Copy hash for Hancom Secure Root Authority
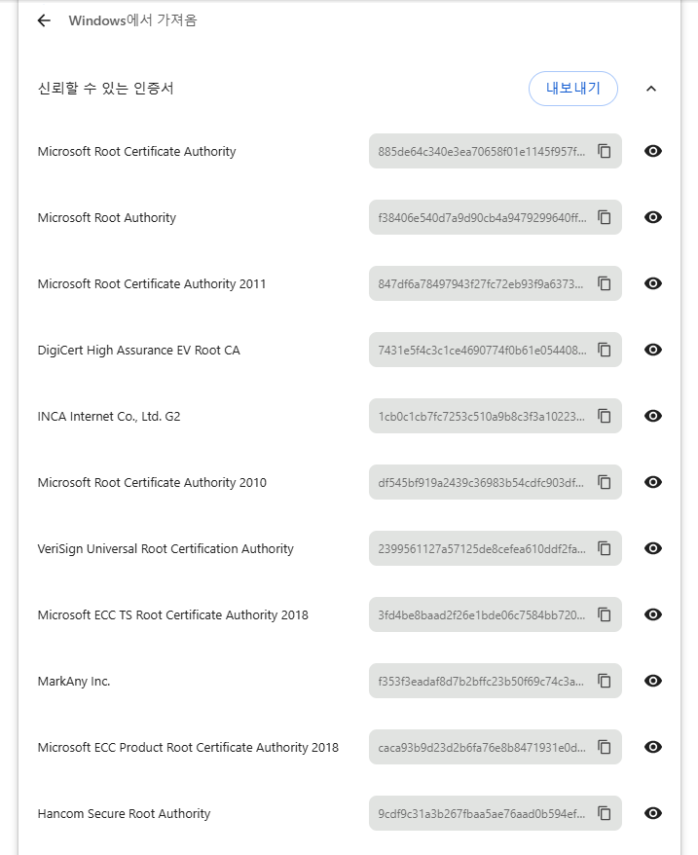Image resolution: width=698 pixels, height=855 pixels. click(605, 813)
